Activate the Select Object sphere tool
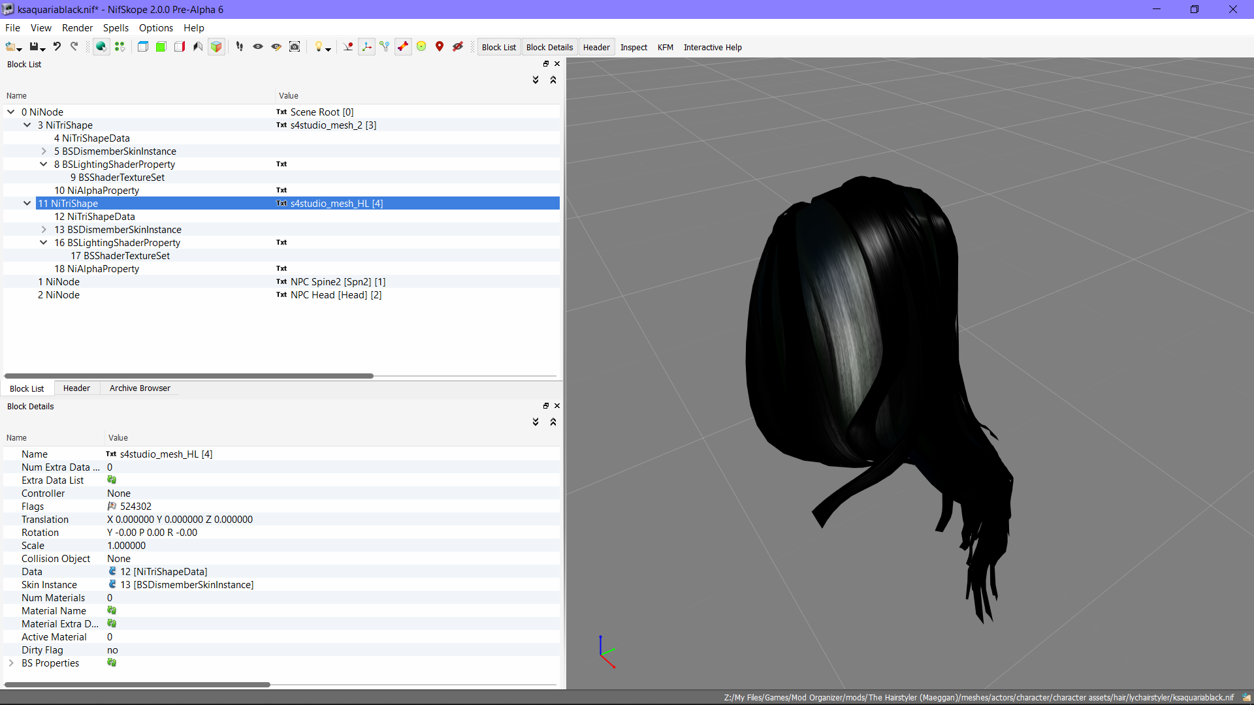Screen dimensions: 1254x705 coord(101,46)
